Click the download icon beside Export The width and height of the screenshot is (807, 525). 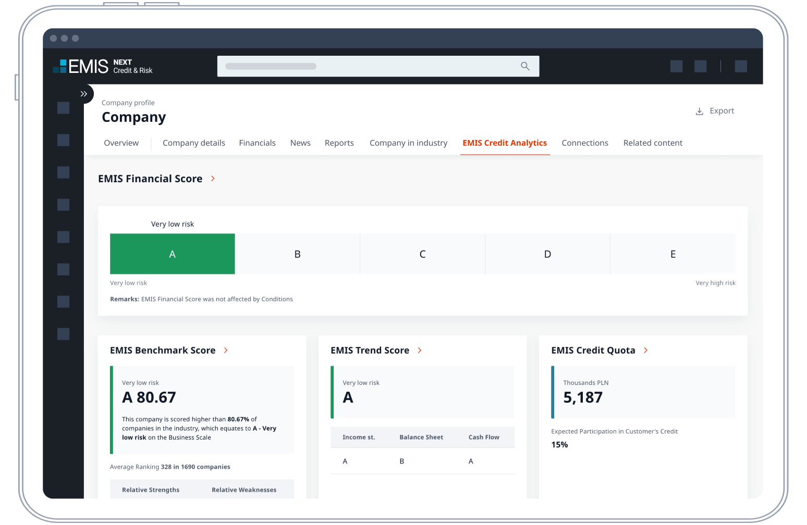[x=700, y=111]
